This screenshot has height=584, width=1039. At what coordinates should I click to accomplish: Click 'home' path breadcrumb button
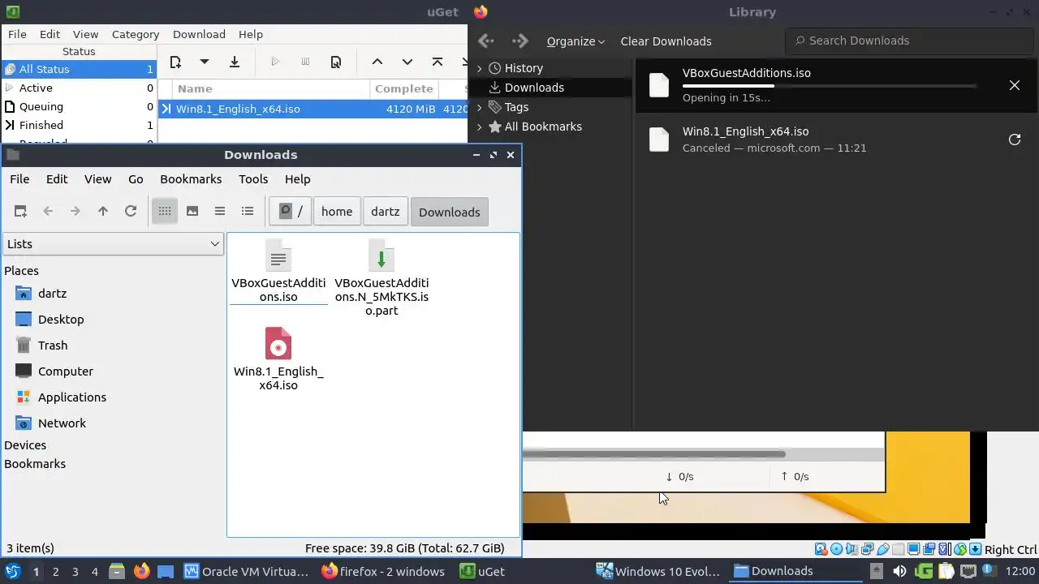[337, 212]
